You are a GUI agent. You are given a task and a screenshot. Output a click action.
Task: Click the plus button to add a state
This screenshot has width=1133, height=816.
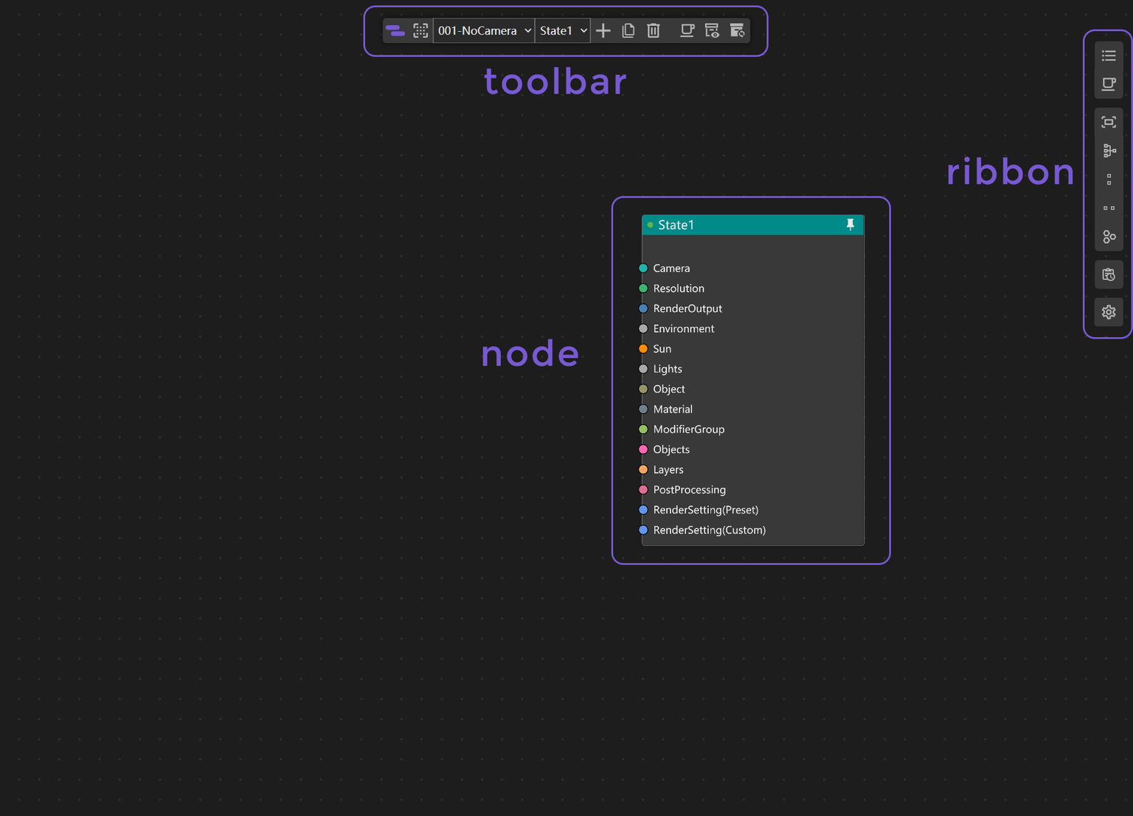point(603,30)
